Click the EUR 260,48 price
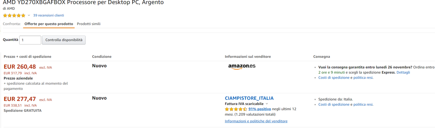 20,67
